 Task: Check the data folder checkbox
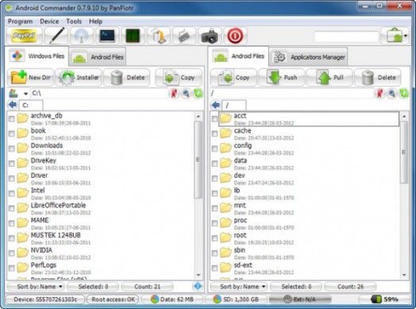tap(214, 164)
